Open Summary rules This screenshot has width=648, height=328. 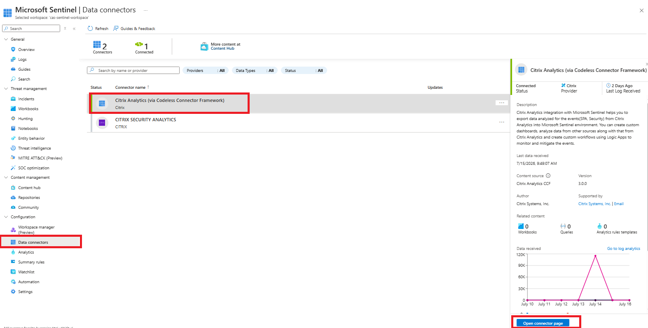31,262
